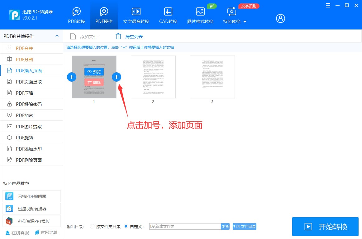Open the hamburger menu at top right
The height and width of the screenshot is (239, 362).
(328, 5)
